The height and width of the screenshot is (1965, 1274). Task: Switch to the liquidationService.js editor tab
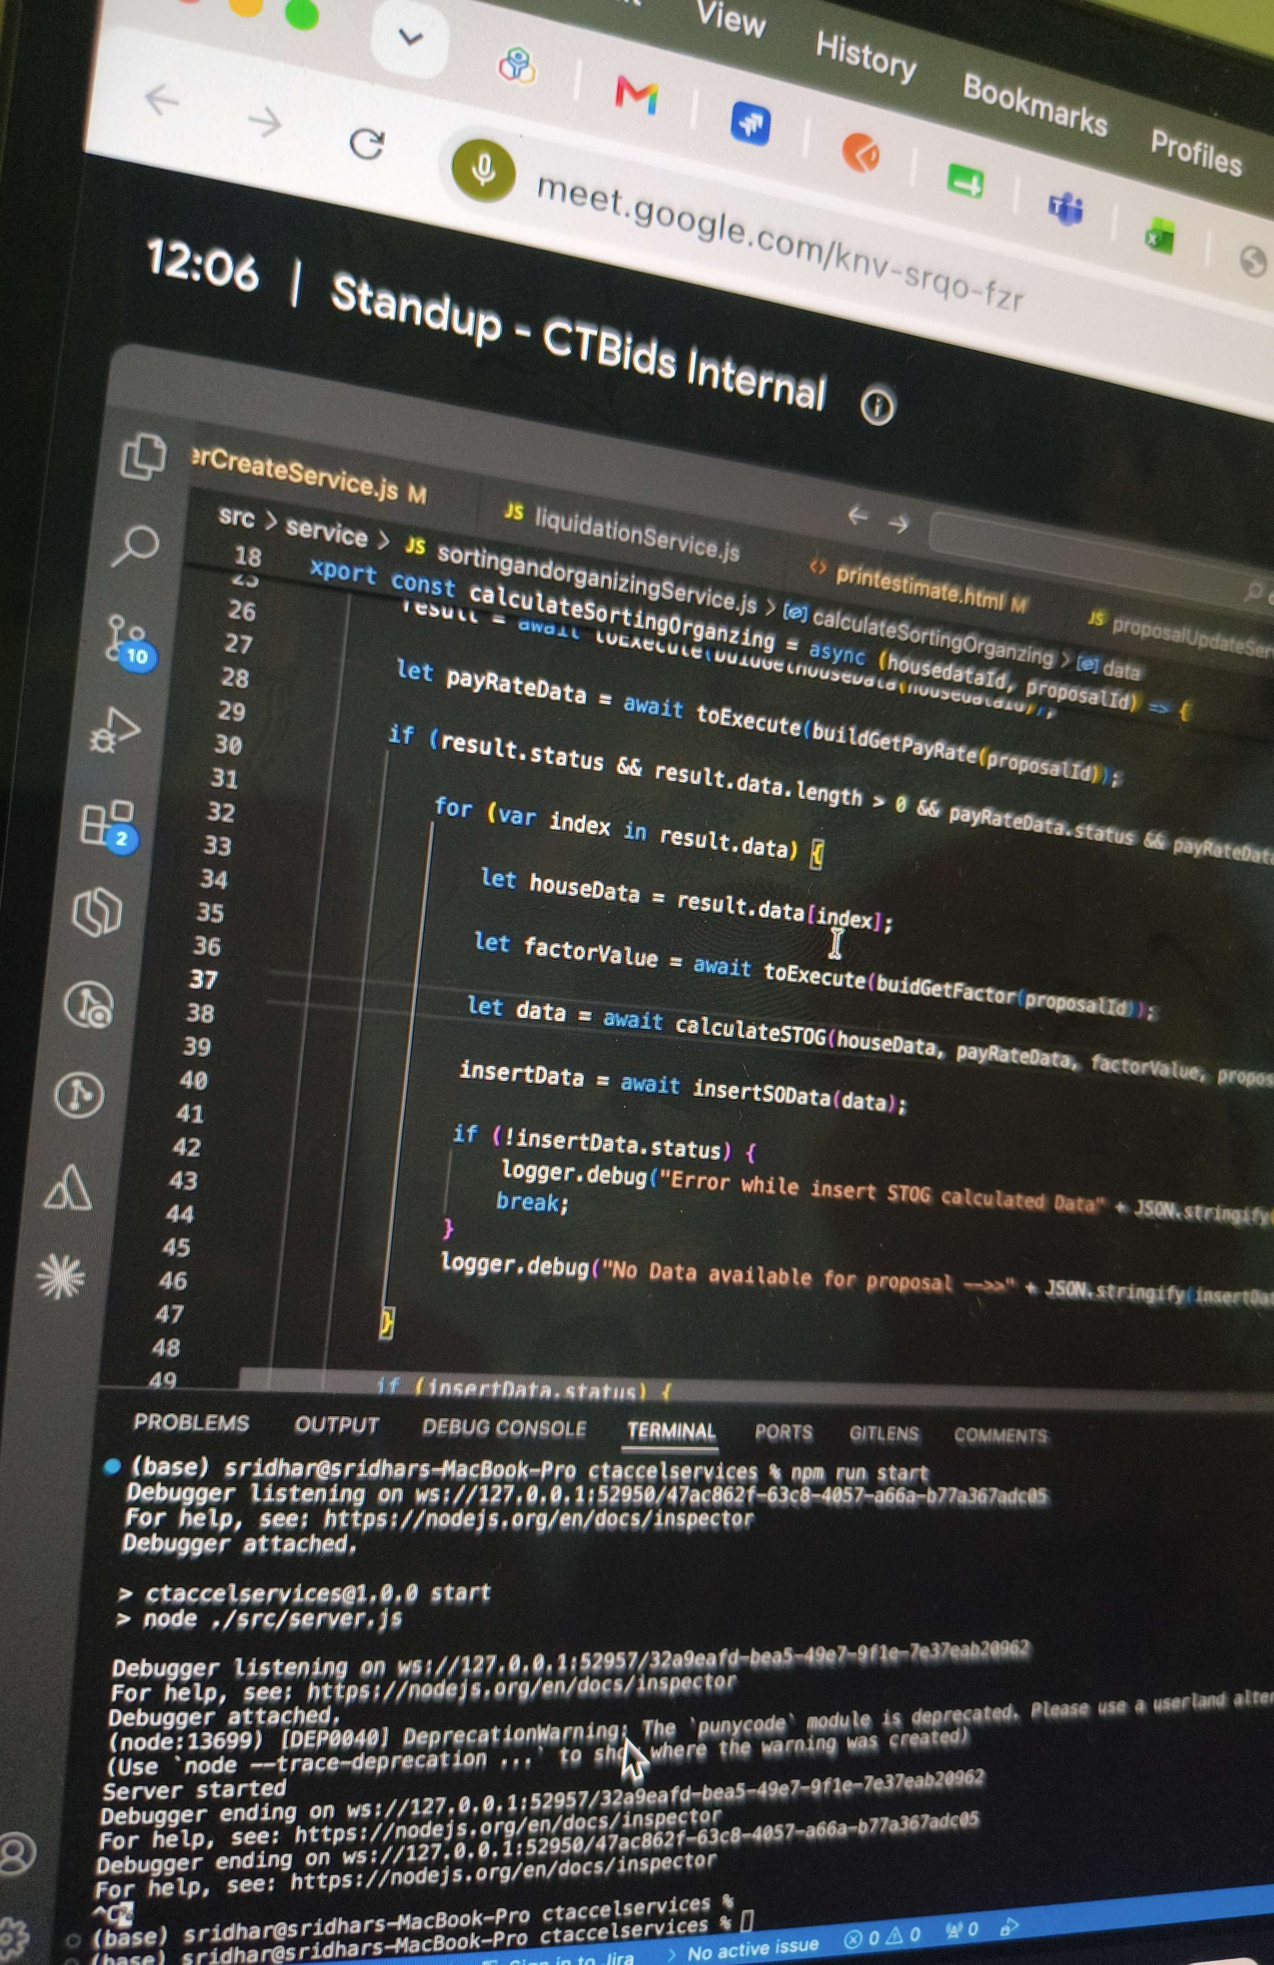[x=624, y=533]
